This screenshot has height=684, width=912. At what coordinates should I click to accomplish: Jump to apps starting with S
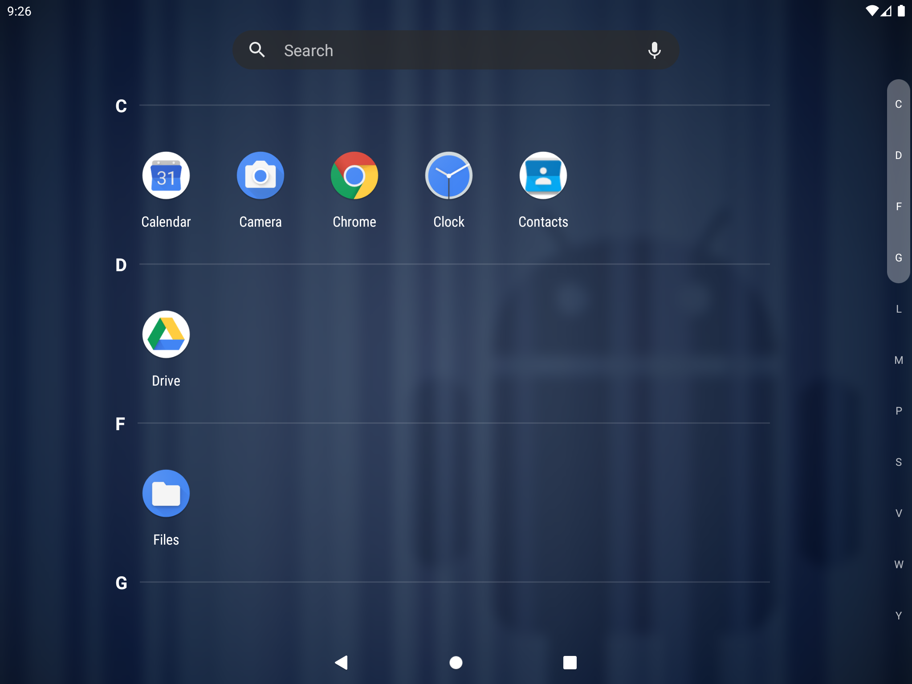click(x=898, y=462)
